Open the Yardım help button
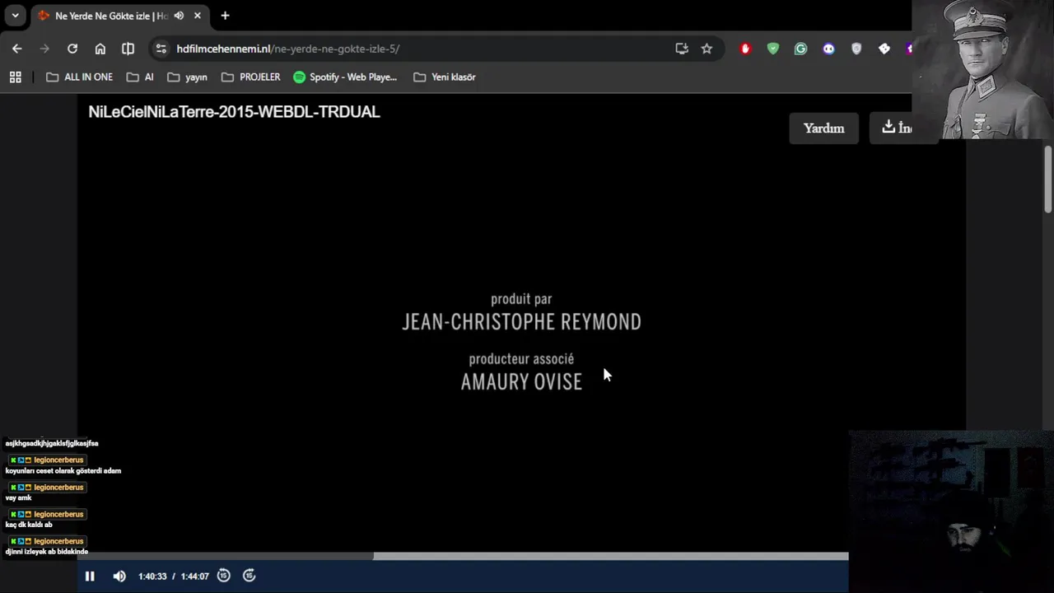Image resolution: width=1054 pixels, height=593 pixels. point(823,128)
